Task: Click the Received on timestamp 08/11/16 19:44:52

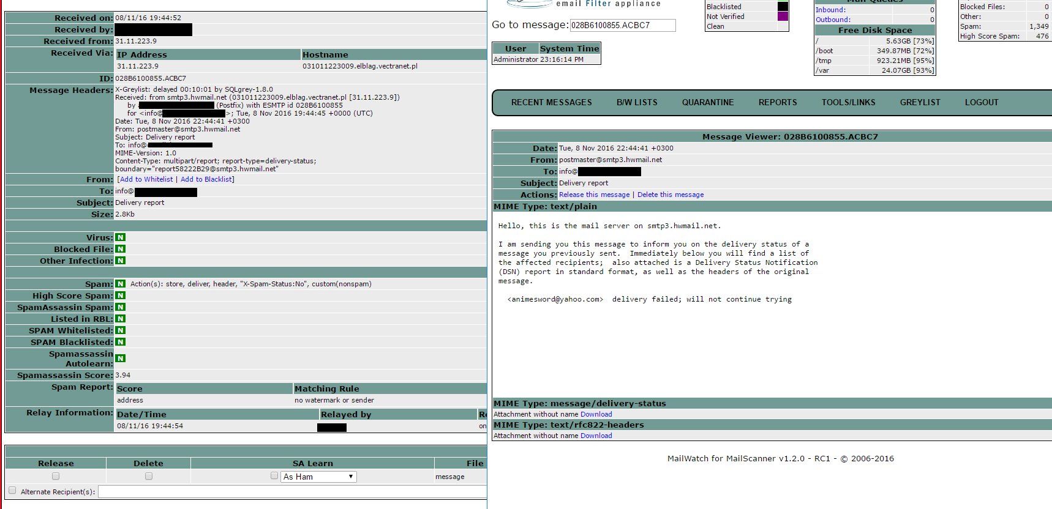Action: click(x=148, y=18)
